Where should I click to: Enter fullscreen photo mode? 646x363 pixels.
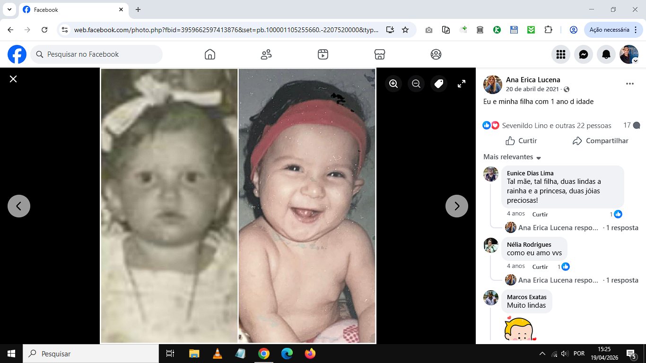pos(462,84)
